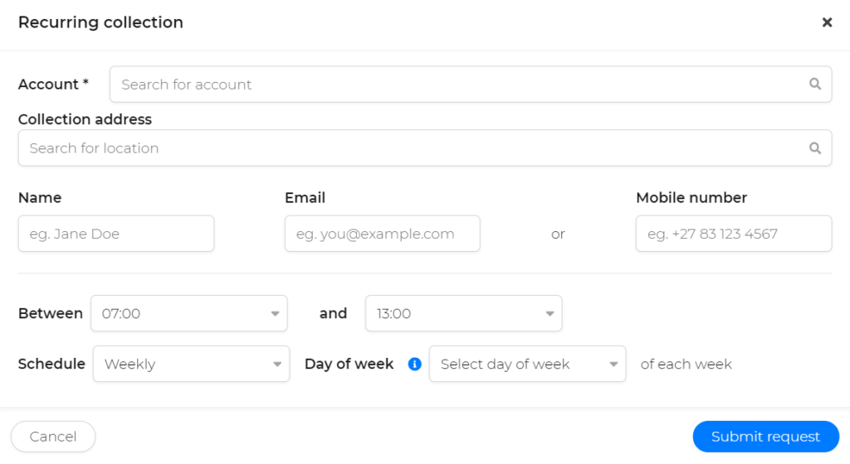The width and height of the screenshot is (850, 464).
Task: Click the magnifier icon in Collection address field
Action: click(x=815, y=147)
